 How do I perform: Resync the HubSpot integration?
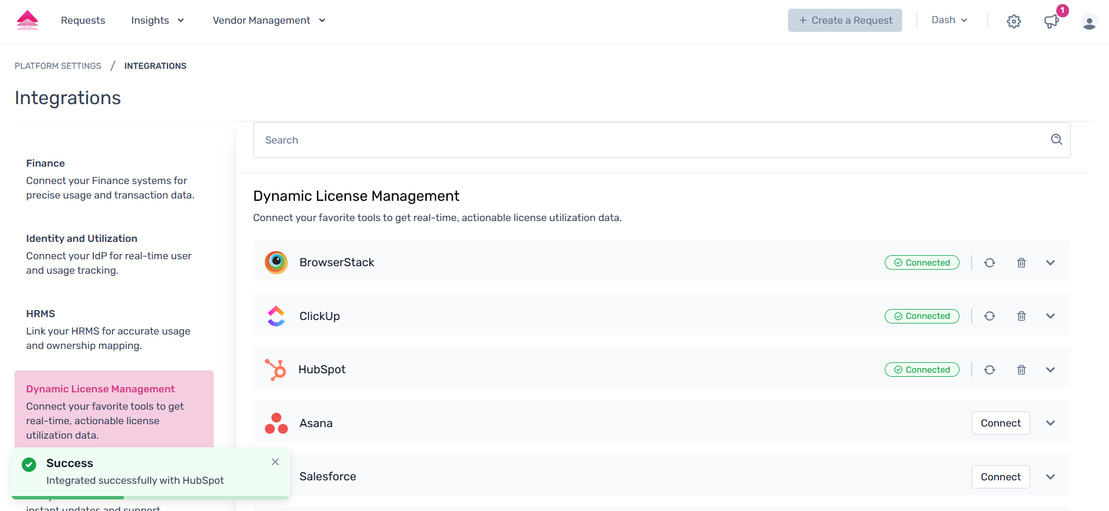990,370
